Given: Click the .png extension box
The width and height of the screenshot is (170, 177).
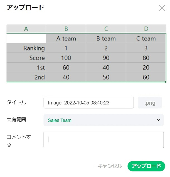Looking at the screenshot, I should click(x=150, y=103).
